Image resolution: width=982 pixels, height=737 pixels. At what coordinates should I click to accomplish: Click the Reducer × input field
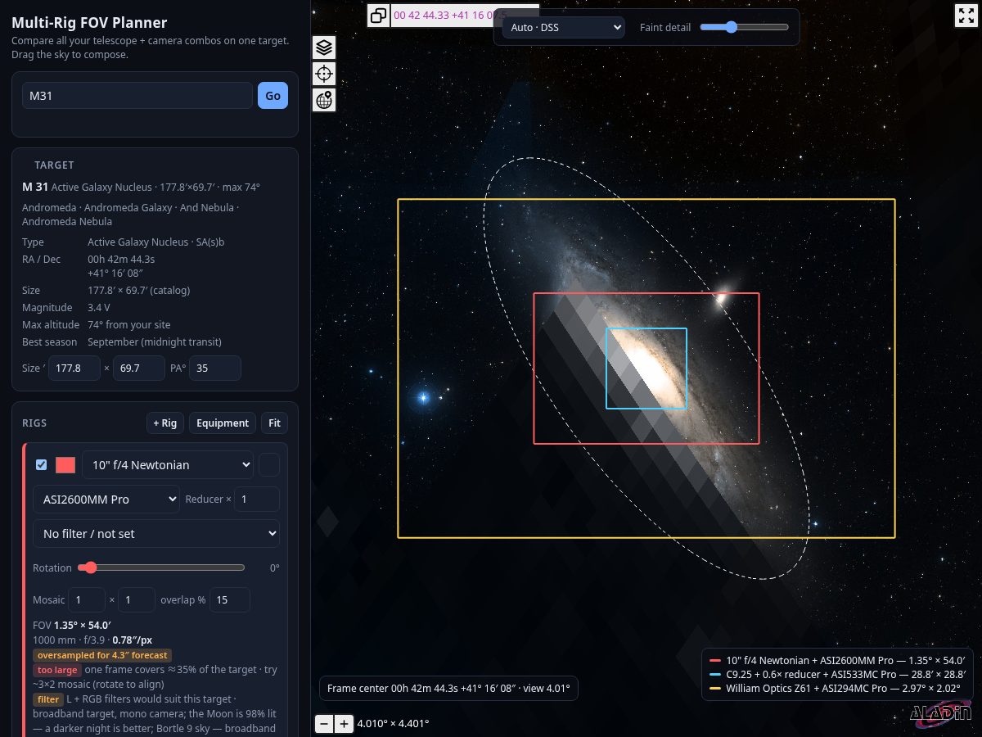[x=257, y=500]
